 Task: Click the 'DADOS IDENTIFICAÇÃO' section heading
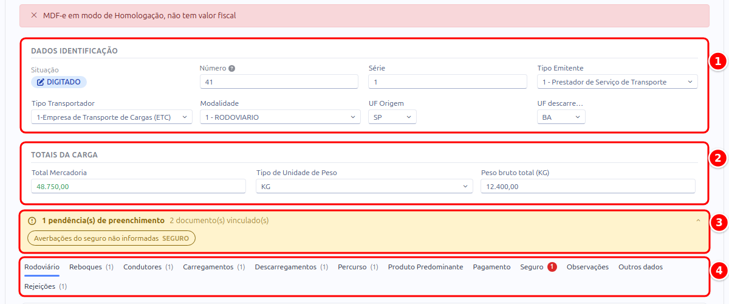pyautogui.click(x=74, y=51)
